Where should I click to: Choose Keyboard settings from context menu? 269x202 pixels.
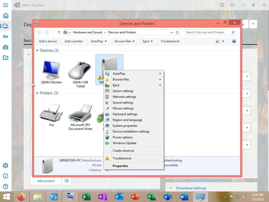point(134,114)
